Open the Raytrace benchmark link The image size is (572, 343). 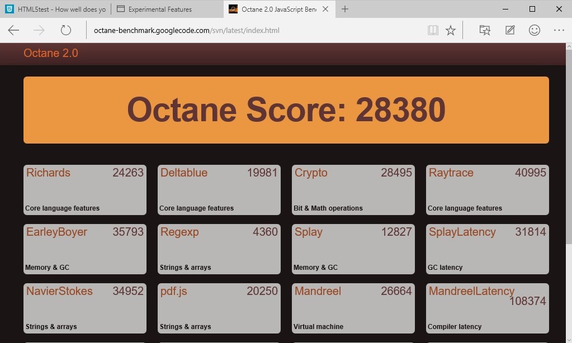click(451, 173)
